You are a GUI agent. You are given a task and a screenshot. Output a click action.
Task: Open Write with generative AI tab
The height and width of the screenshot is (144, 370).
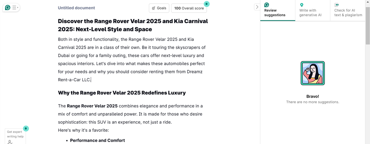click(x=313, y=10)
